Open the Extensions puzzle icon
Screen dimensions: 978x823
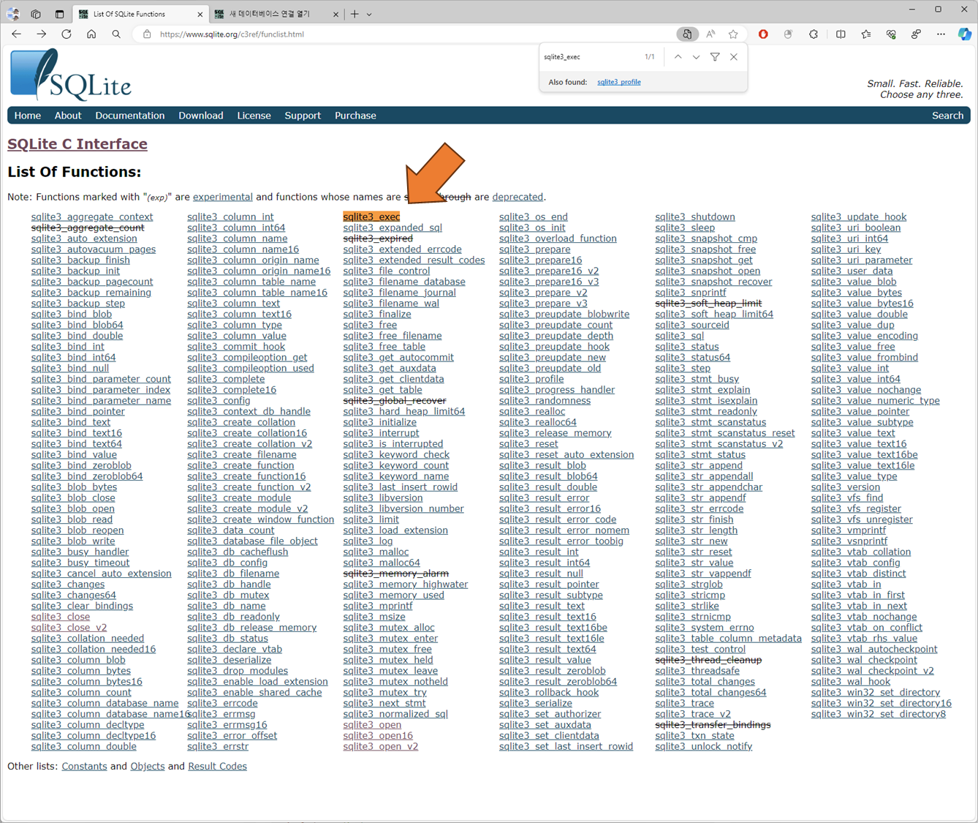coord(814,34)
